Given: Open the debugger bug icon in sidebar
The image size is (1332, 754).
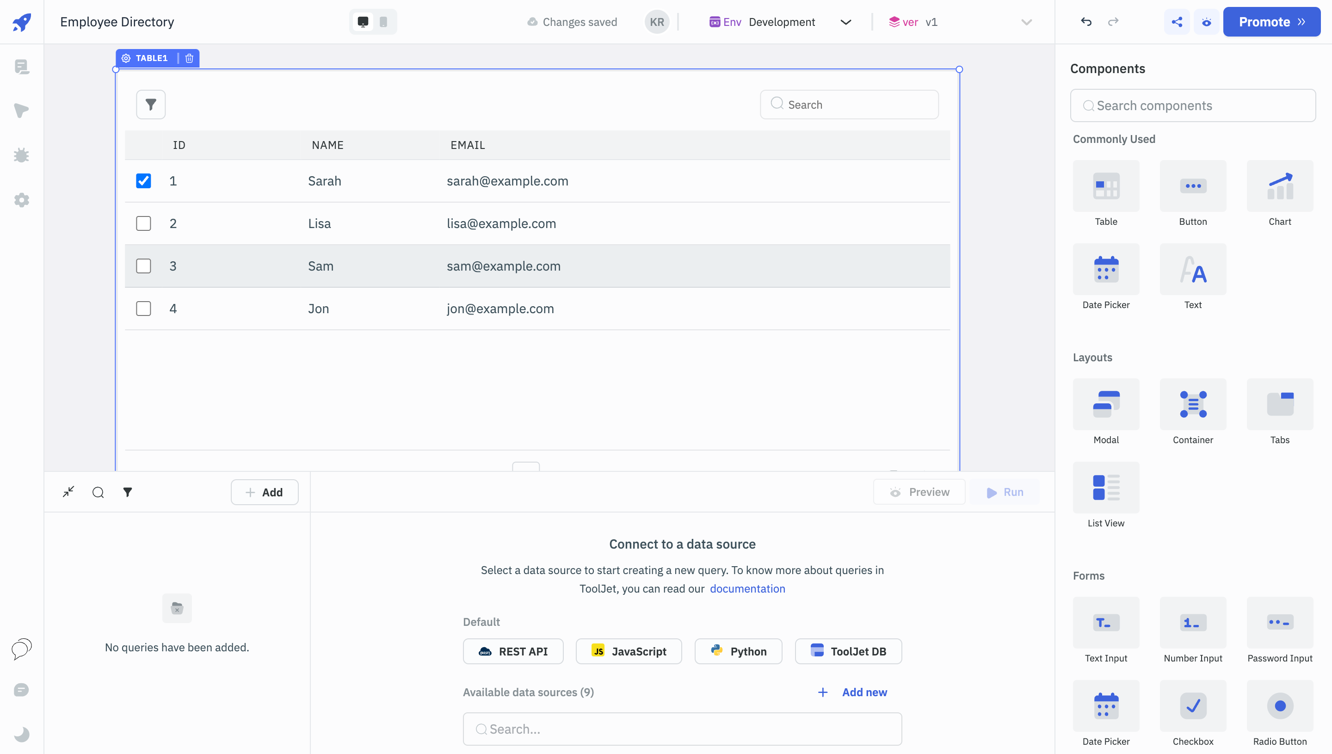Looking at the screenshot, I should (21, 155).
